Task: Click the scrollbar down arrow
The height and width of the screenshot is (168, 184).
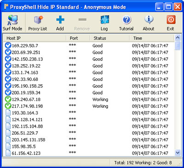Action: pyautogui.click(x=178, y=153)
